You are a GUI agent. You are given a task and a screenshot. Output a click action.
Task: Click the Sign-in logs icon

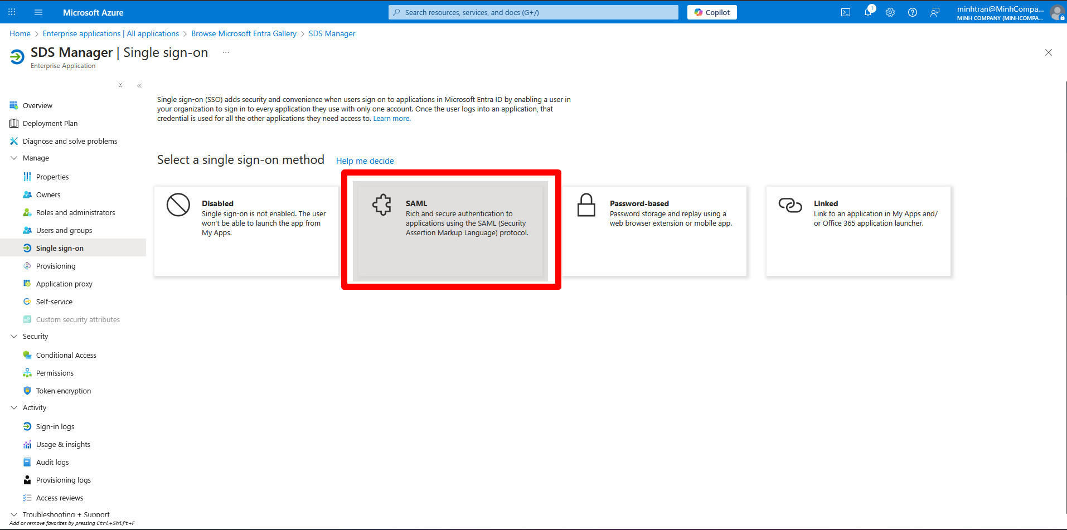click(27, 426)
